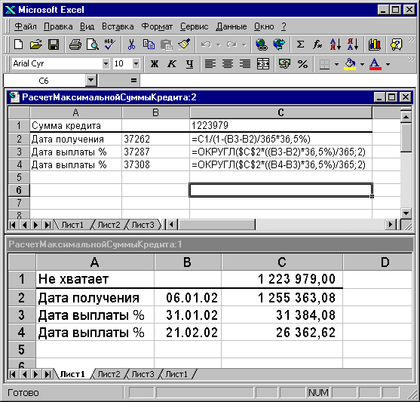Click the equals Edit Formula button
The height and width of the screenshot is (402, 420).
133,80
